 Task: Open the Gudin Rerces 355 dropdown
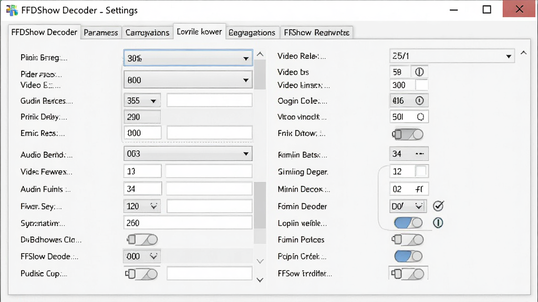142,101
